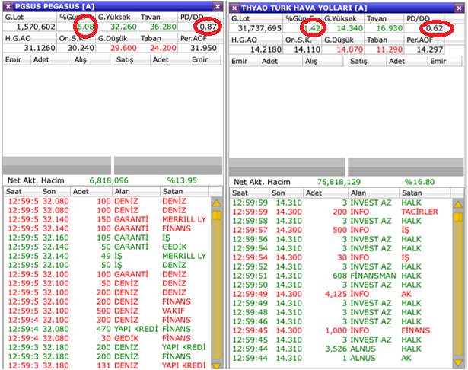The height and width of the screenshot is (370, 468).
Task: Click THYAO trade list scroll down arrow
Action: (458, 362)
